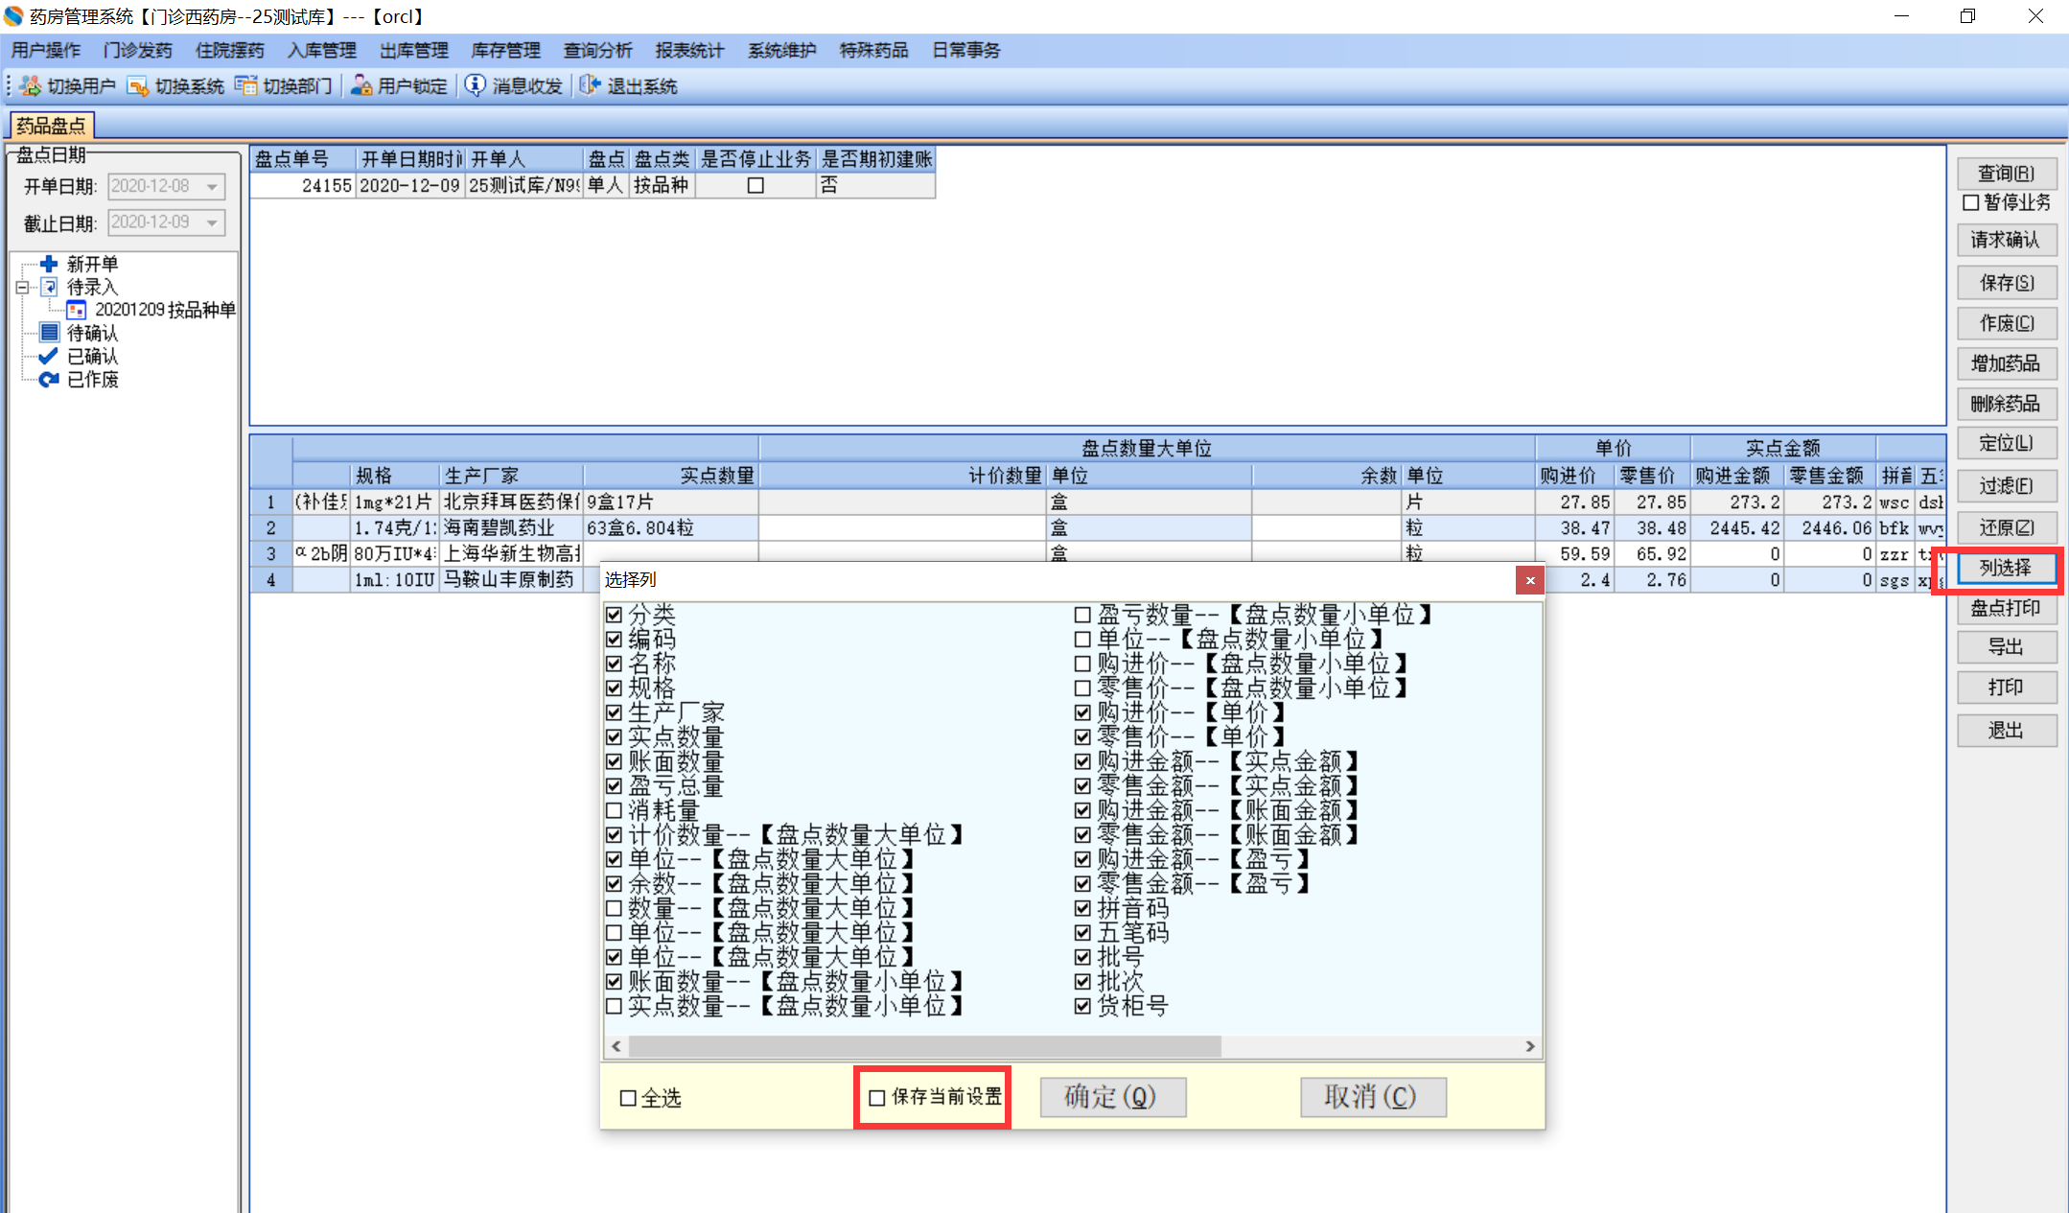Click the 确定(O) button in dialog
The width and height of the screenshot is (2069, 1213).
pos(1112,1097)
